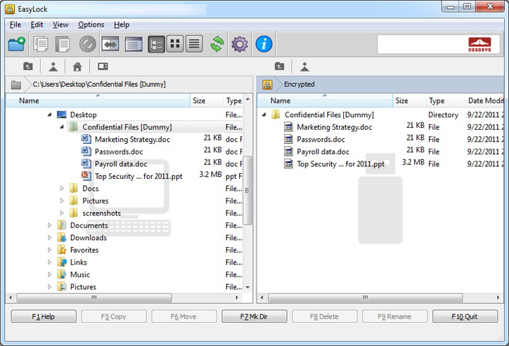Click the F1 Help button
The width and height of the screenshot is (509, 346).
click(x=44, y=317)
